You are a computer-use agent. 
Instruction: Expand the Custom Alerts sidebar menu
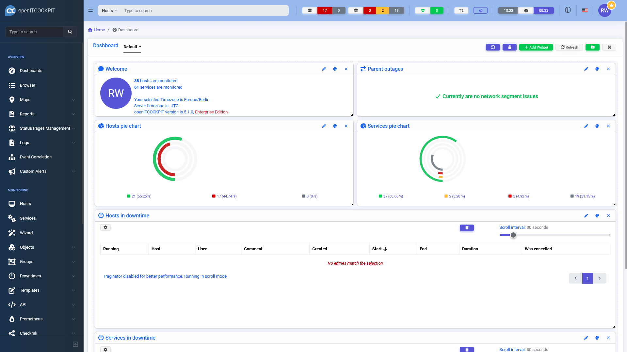click(x=42, y=171)
